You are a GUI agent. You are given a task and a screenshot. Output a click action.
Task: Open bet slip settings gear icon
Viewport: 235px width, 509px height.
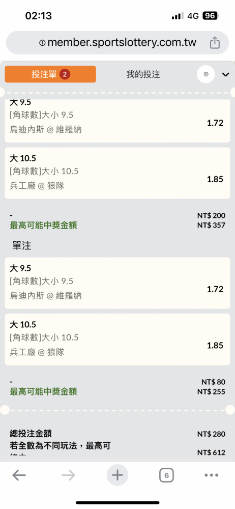[206, 74]
